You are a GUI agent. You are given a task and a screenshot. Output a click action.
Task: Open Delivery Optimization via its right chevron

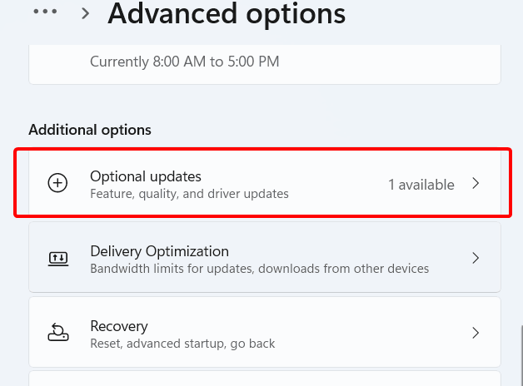[476, 259]
